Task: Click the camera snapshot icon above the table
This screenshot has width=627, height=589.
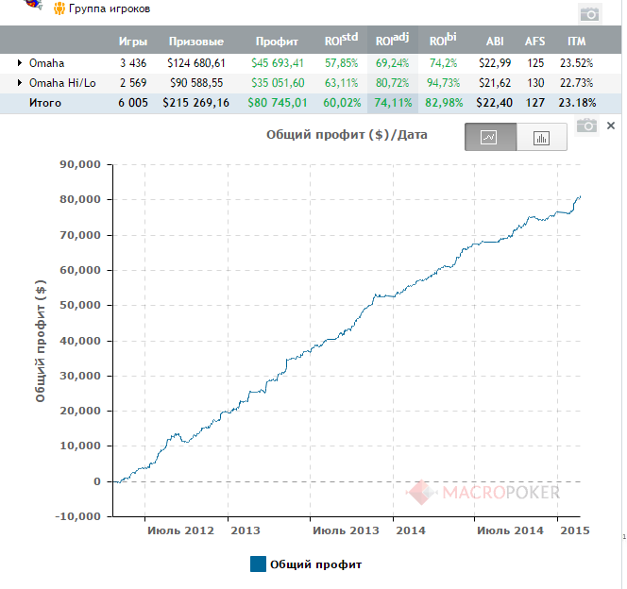Action: click(x=590, y=14)
